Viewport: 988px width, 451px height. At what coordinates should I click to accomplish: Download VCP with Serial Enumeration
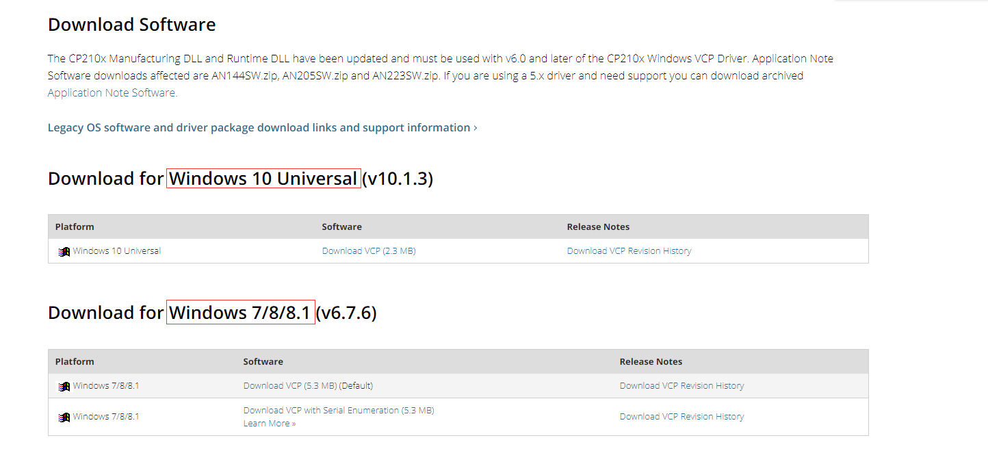tap(339, 411)
